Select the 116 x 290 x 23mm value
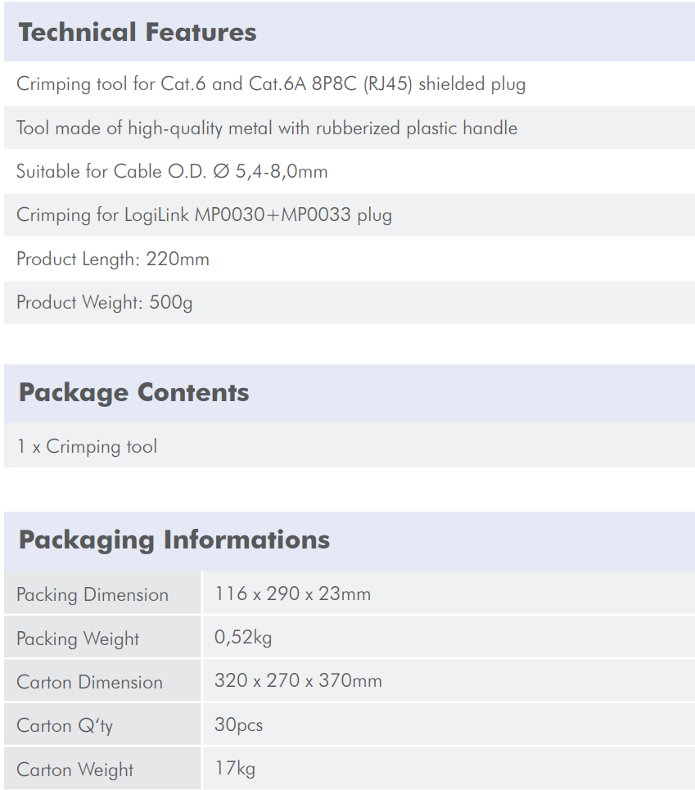Image resolution: width=695 pixels, height=790 pixels. tap(292, 594)
